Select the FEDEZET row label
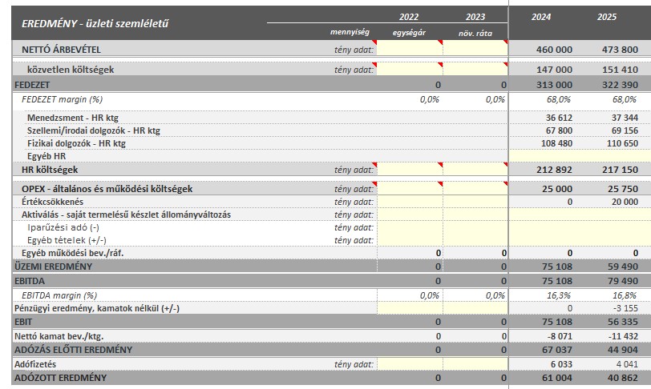 pos(32,85)
